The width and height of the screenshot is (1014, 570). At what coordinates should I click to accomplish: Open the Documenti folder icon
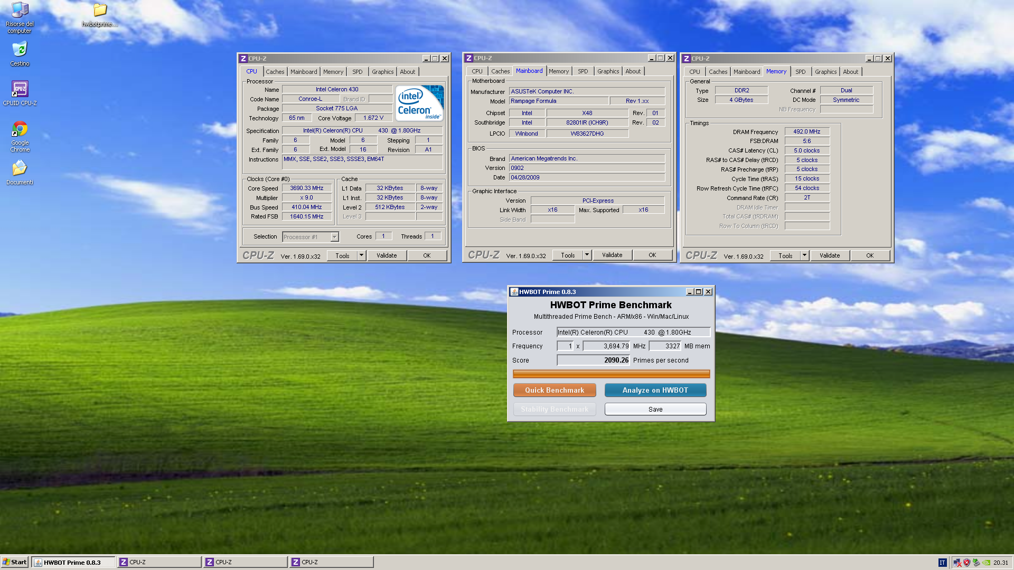(20, 173)
